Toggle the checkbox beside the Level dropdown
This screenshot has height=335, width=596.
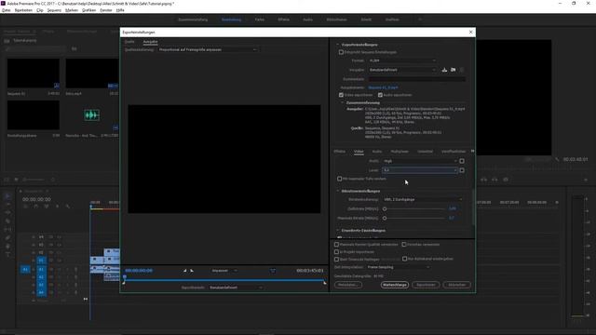coord(462,170)
